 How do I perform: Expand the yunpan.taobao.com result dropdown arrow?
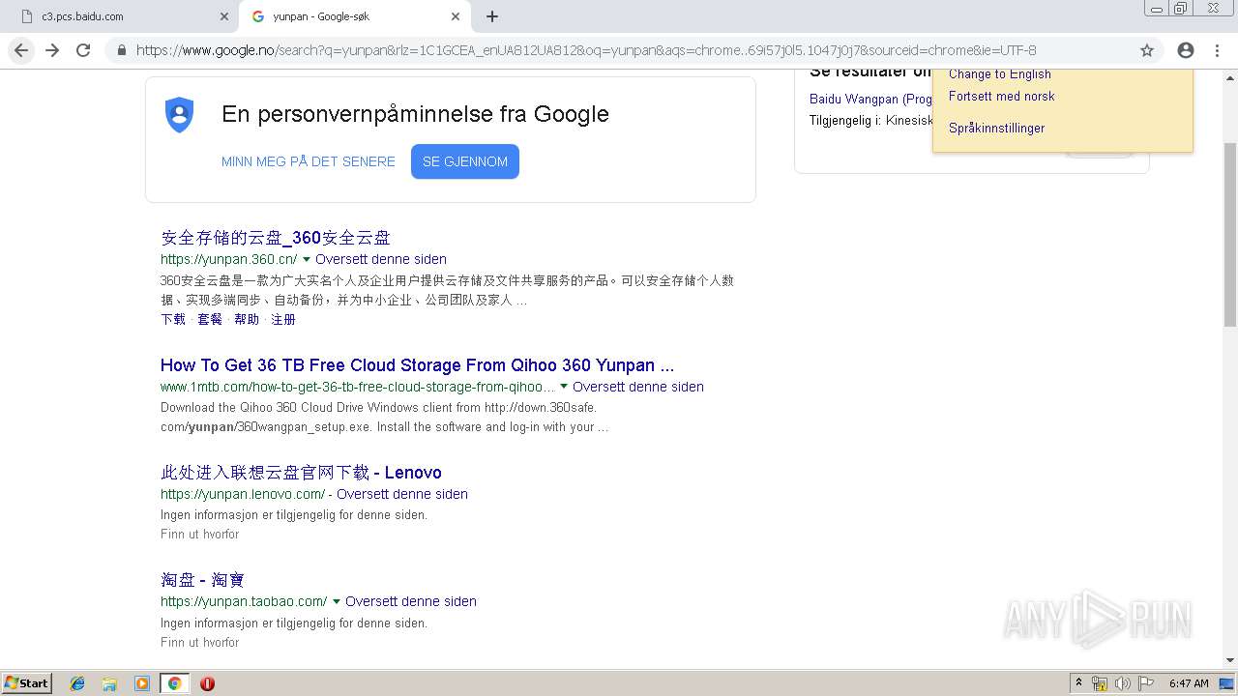point(337,601)
